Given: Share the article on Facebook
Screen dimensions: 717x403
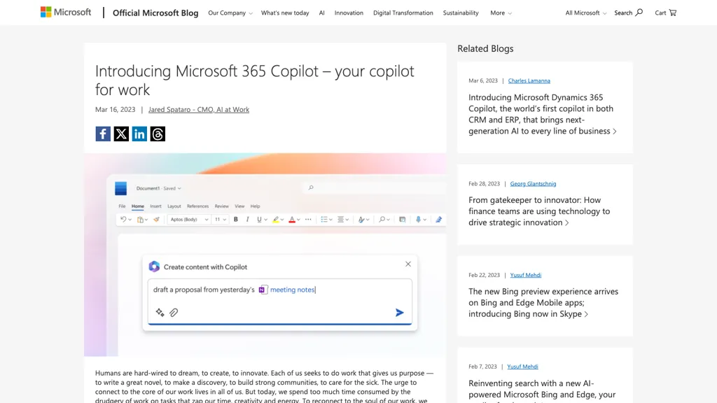Looking at the screenshot, I should point(102,134).
